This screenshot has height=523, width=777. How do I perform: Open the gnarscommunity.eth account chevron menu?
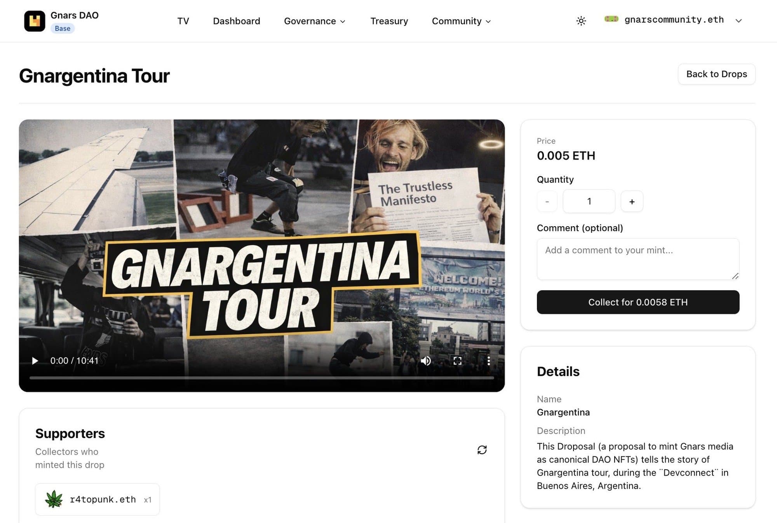click(739, 21)
